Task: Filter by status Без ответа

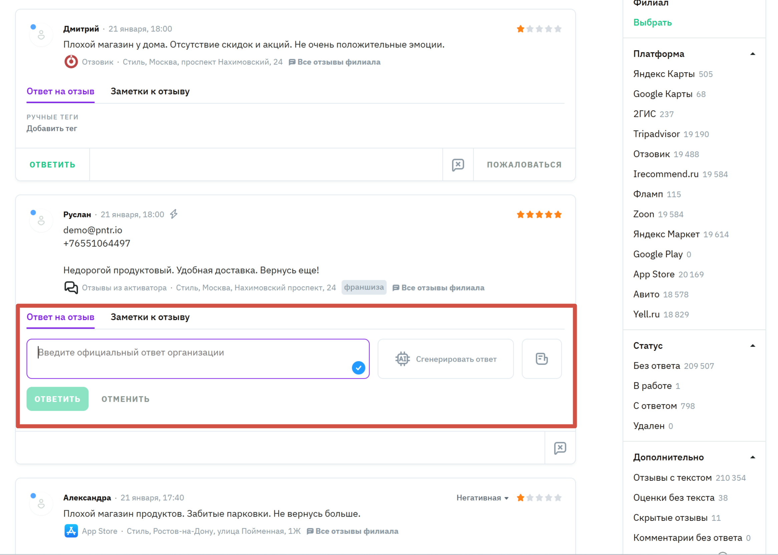Action: click(657, 366)
